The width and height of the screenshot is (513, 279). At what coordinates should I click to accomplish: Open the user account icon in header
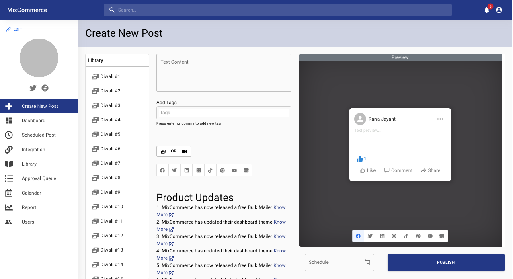click(499, 10)
